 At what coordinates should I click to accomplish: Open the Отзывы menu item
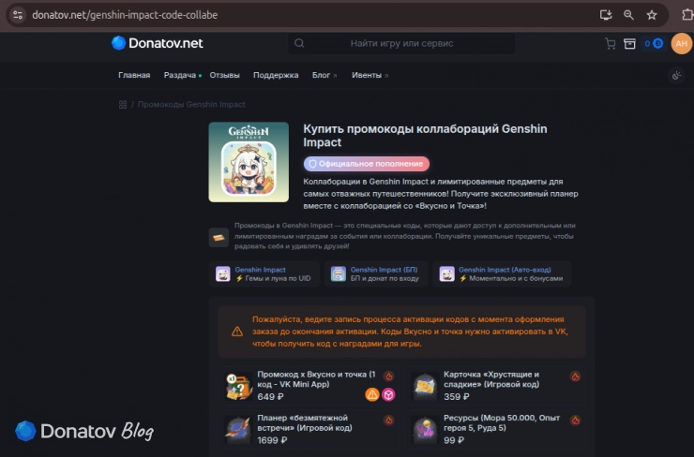[224, 75]
